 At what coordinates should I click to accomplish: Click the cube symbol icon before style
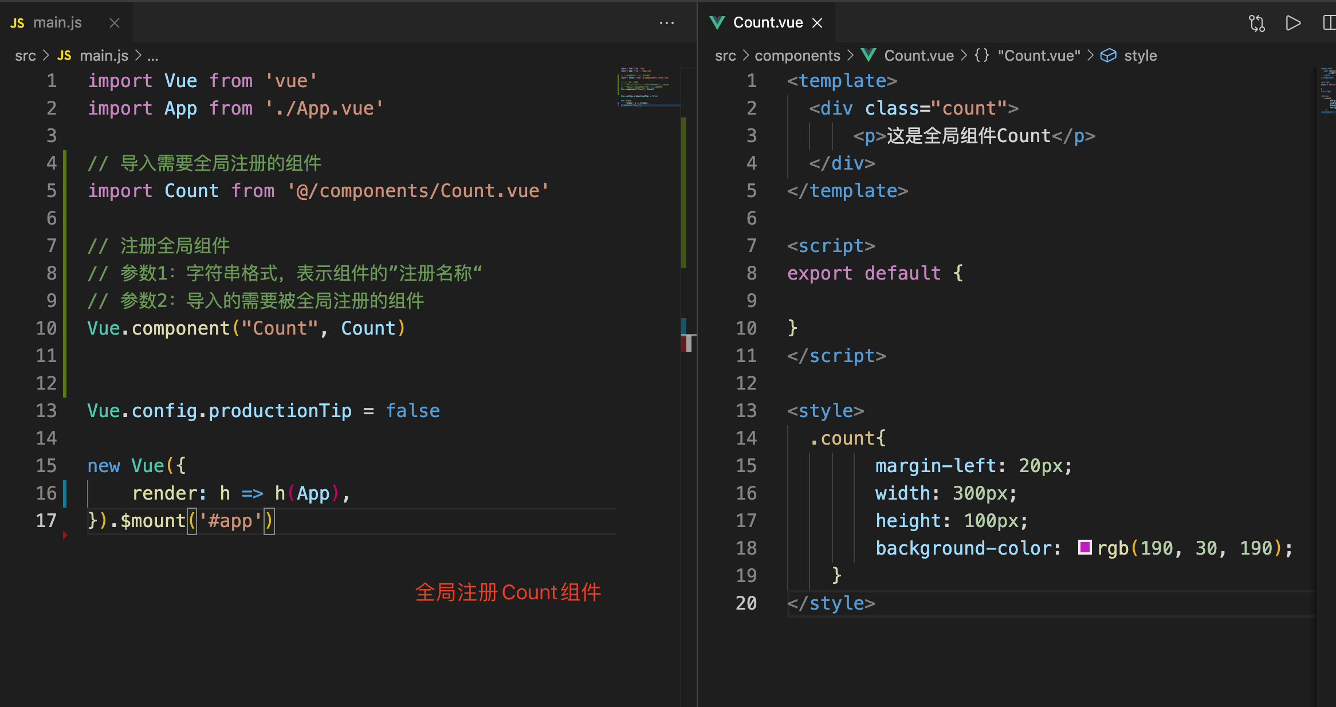[x=1109, y=55]
